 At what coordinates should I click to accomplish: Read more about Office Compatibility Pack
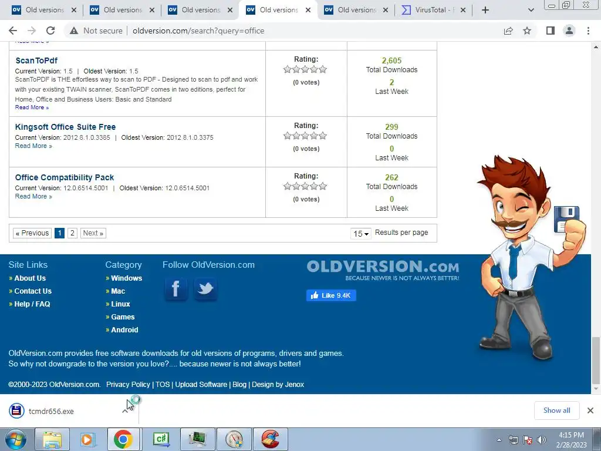pos(33,196)
